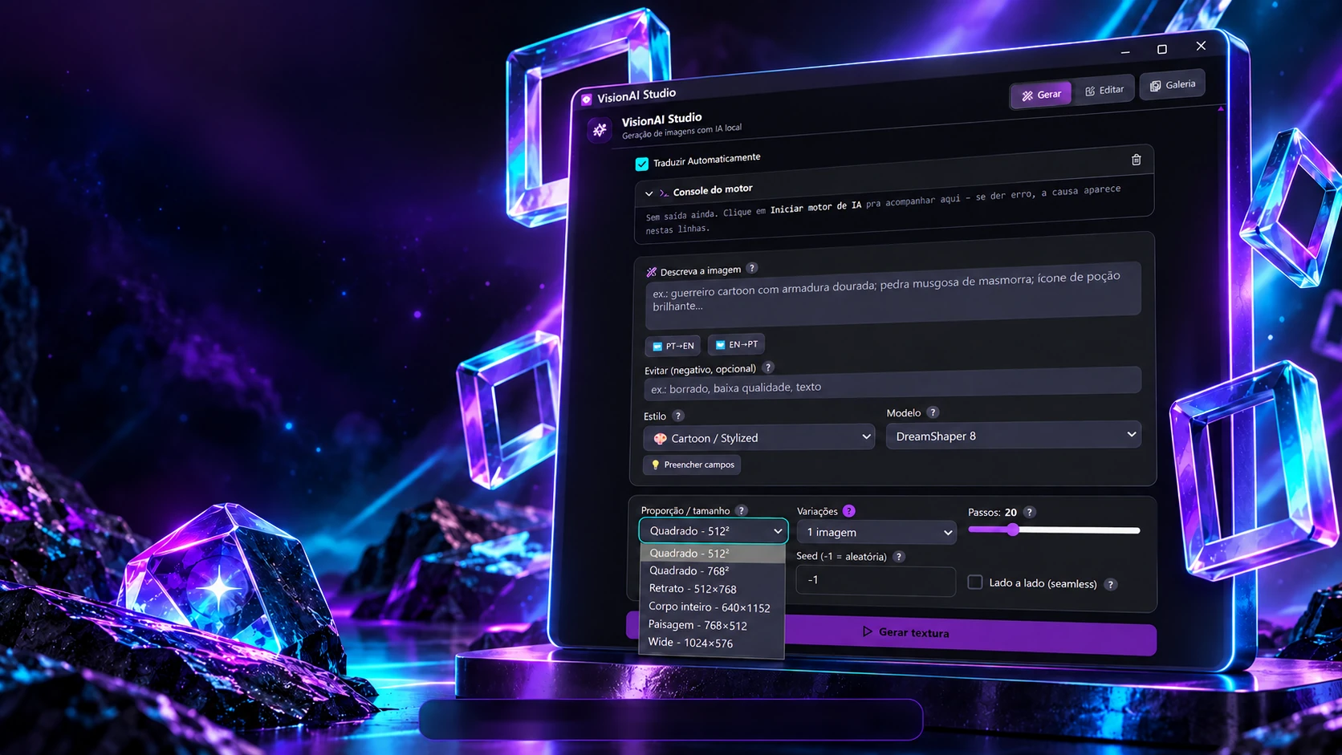Click the help icon next to Estilo
Screen dimensions: 1342x755
point(678,416)
